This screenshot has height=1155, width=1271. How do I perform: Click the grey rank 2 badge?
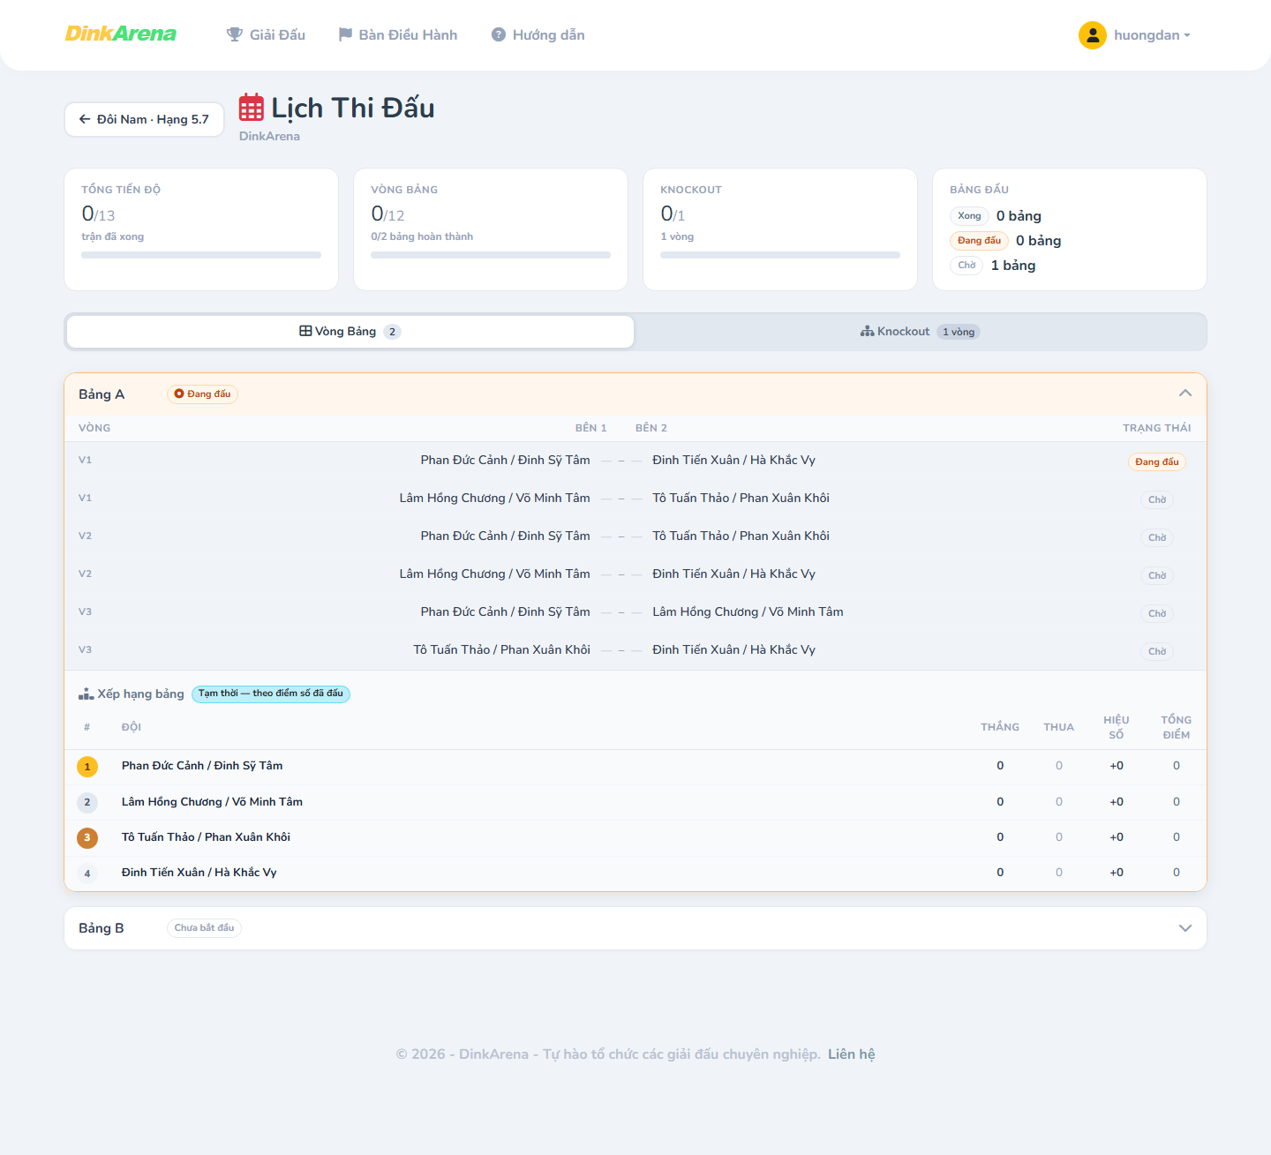tap(87, 802)
